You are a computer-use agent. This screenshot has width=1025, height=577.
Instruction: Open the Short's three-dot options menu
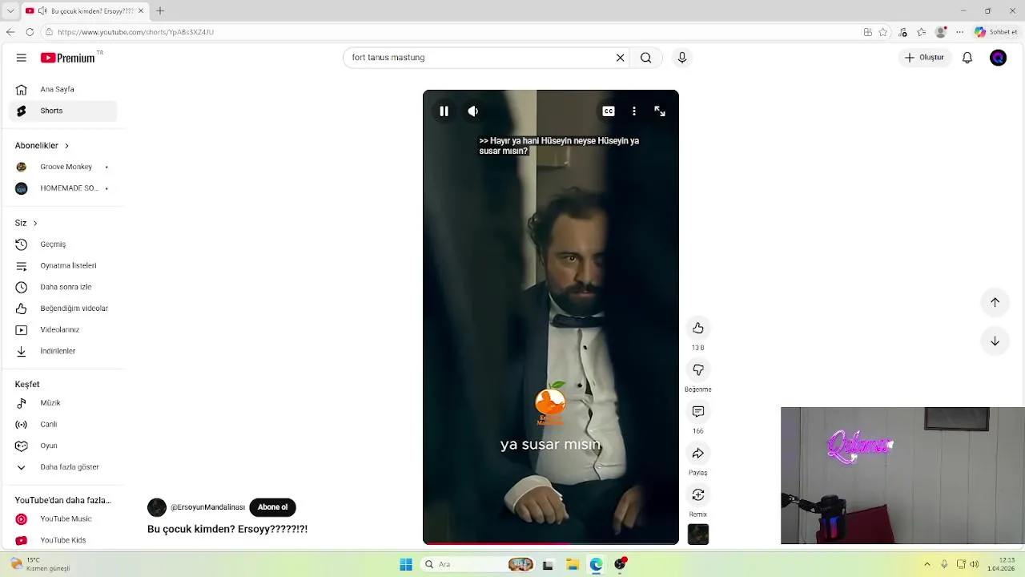[634, 111]
